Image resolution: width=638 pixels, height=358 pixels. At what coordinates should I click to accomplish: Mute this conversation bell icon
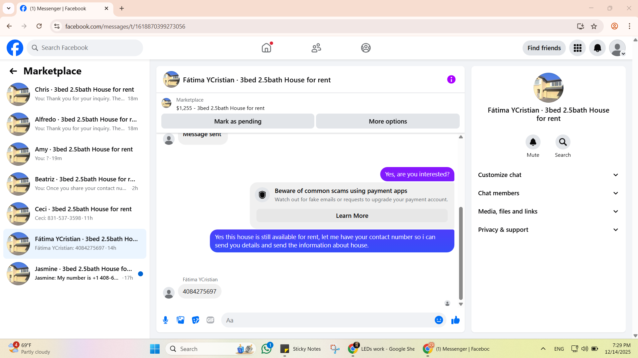(x=533, y=142)
